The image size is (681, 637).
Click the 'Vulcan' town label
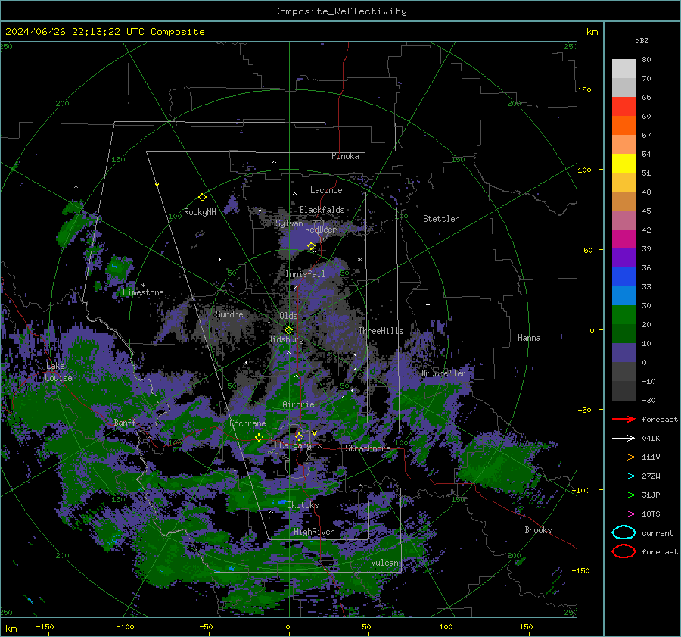coord(384,563)
